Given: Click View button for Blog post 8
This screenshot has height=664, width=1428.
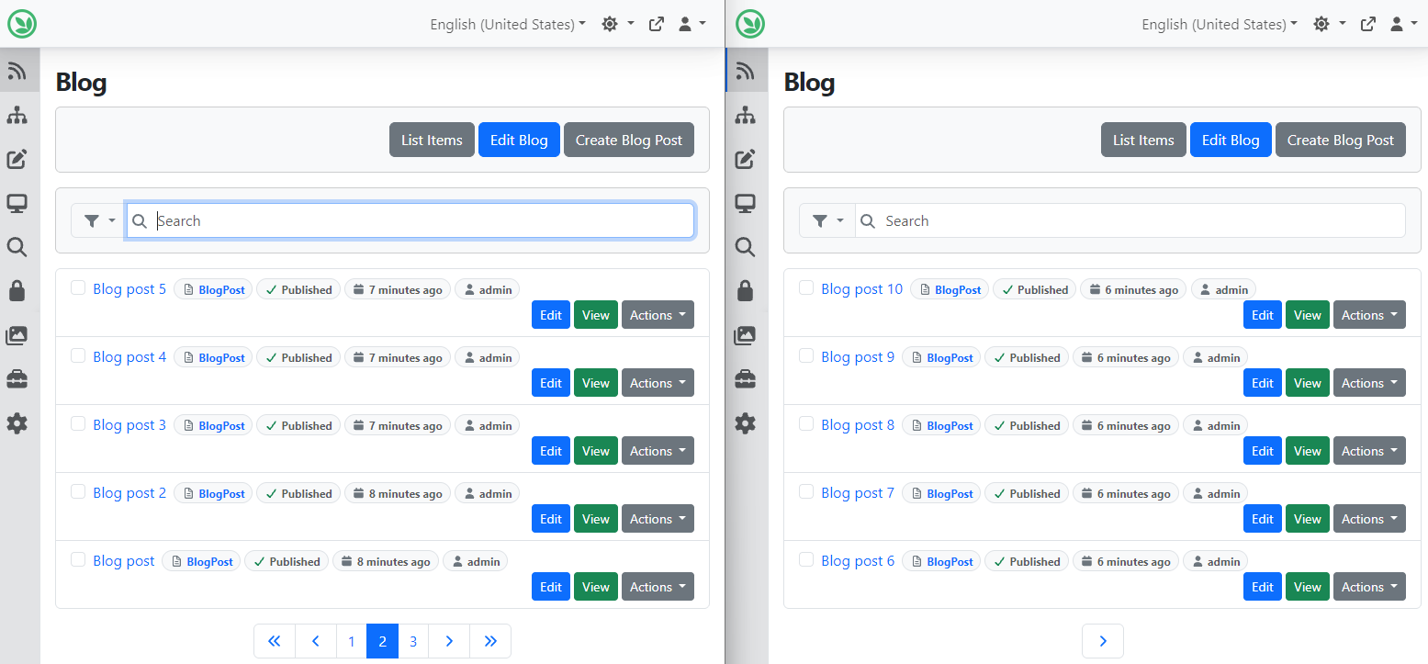Looking at the screenshot, I should coord(1308,451).
